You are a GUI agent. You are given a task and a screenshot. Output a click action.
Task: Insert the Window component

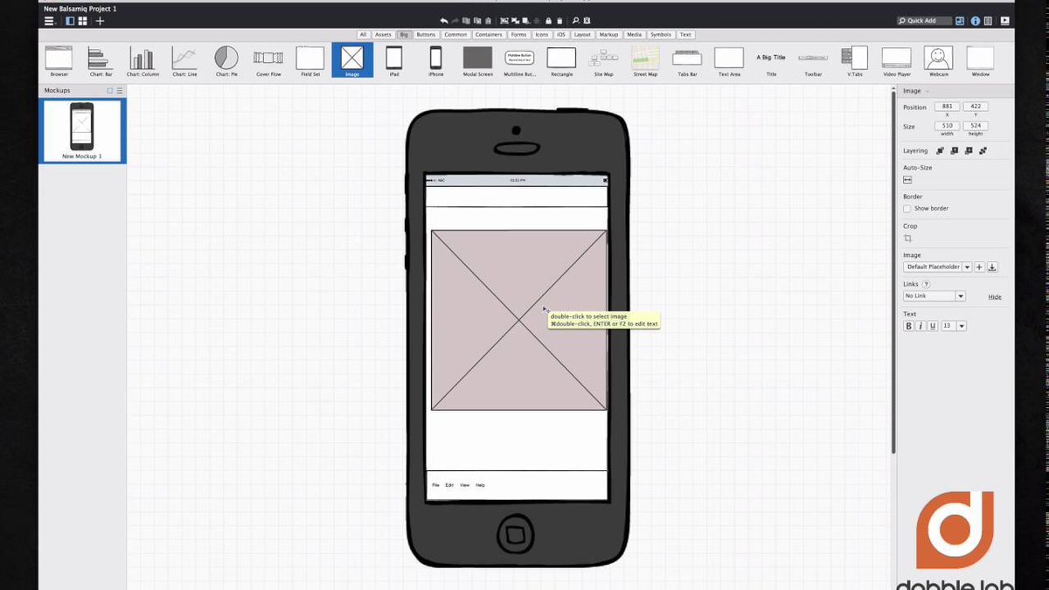pyautogui.click(x=981, y=61)
